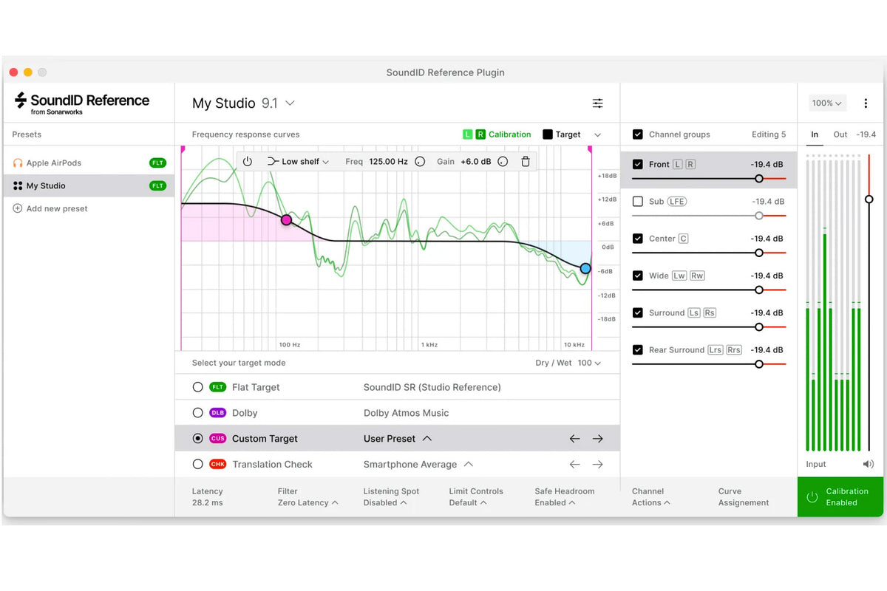The width and height of the screenshot is (887, 591).
Task: Toggle the Calibration Enabled power button
Action: pos(812,497)
